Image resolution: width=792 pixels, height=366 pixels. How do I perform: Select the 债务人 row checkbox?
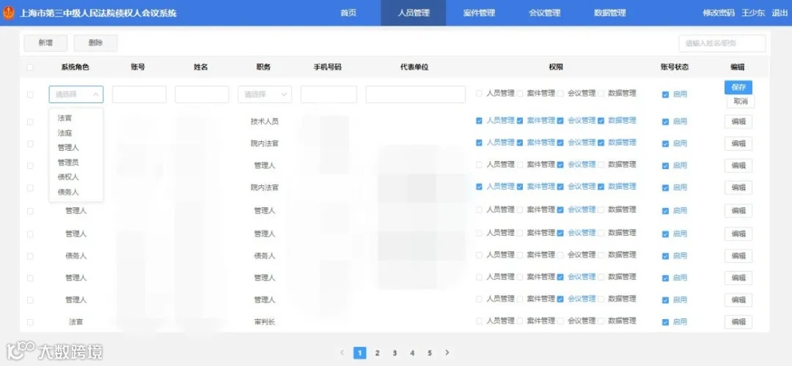[x=30, y=256]
